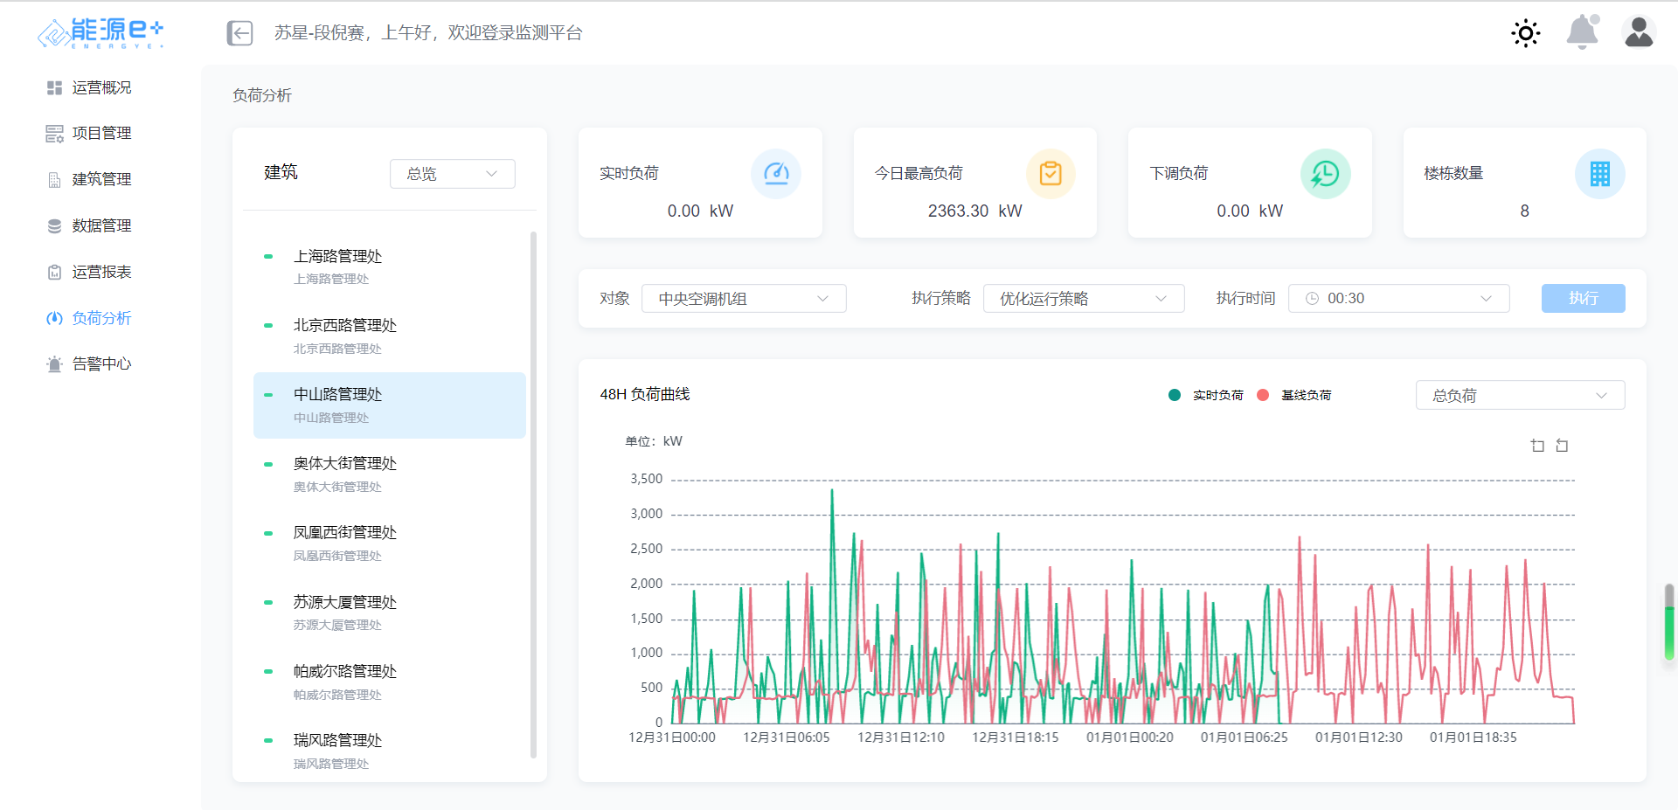Collapse sidebar with the back arrow icon
The height and width of the screenshot is (810, 1678).
[239, 33]
